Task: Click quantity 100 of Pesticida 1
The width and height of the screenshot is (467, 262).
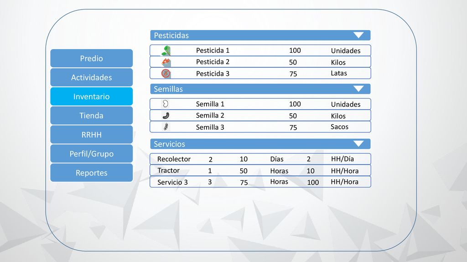Action: click(295, 50)
